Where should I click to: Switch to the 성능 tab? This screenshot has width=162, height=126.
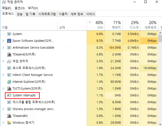click(x=20, y=14)
